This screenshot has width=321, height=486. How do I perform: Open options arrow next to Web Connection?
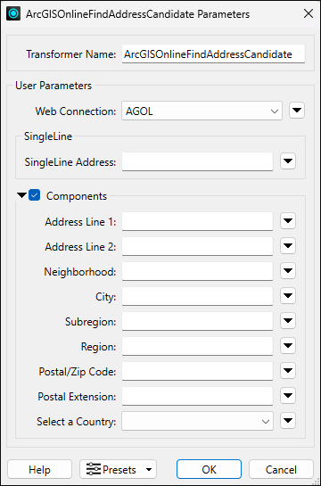coord(297,111)
